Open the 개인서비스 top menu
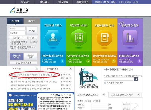The width and height of the screenshot is (151, 110). 25,2
